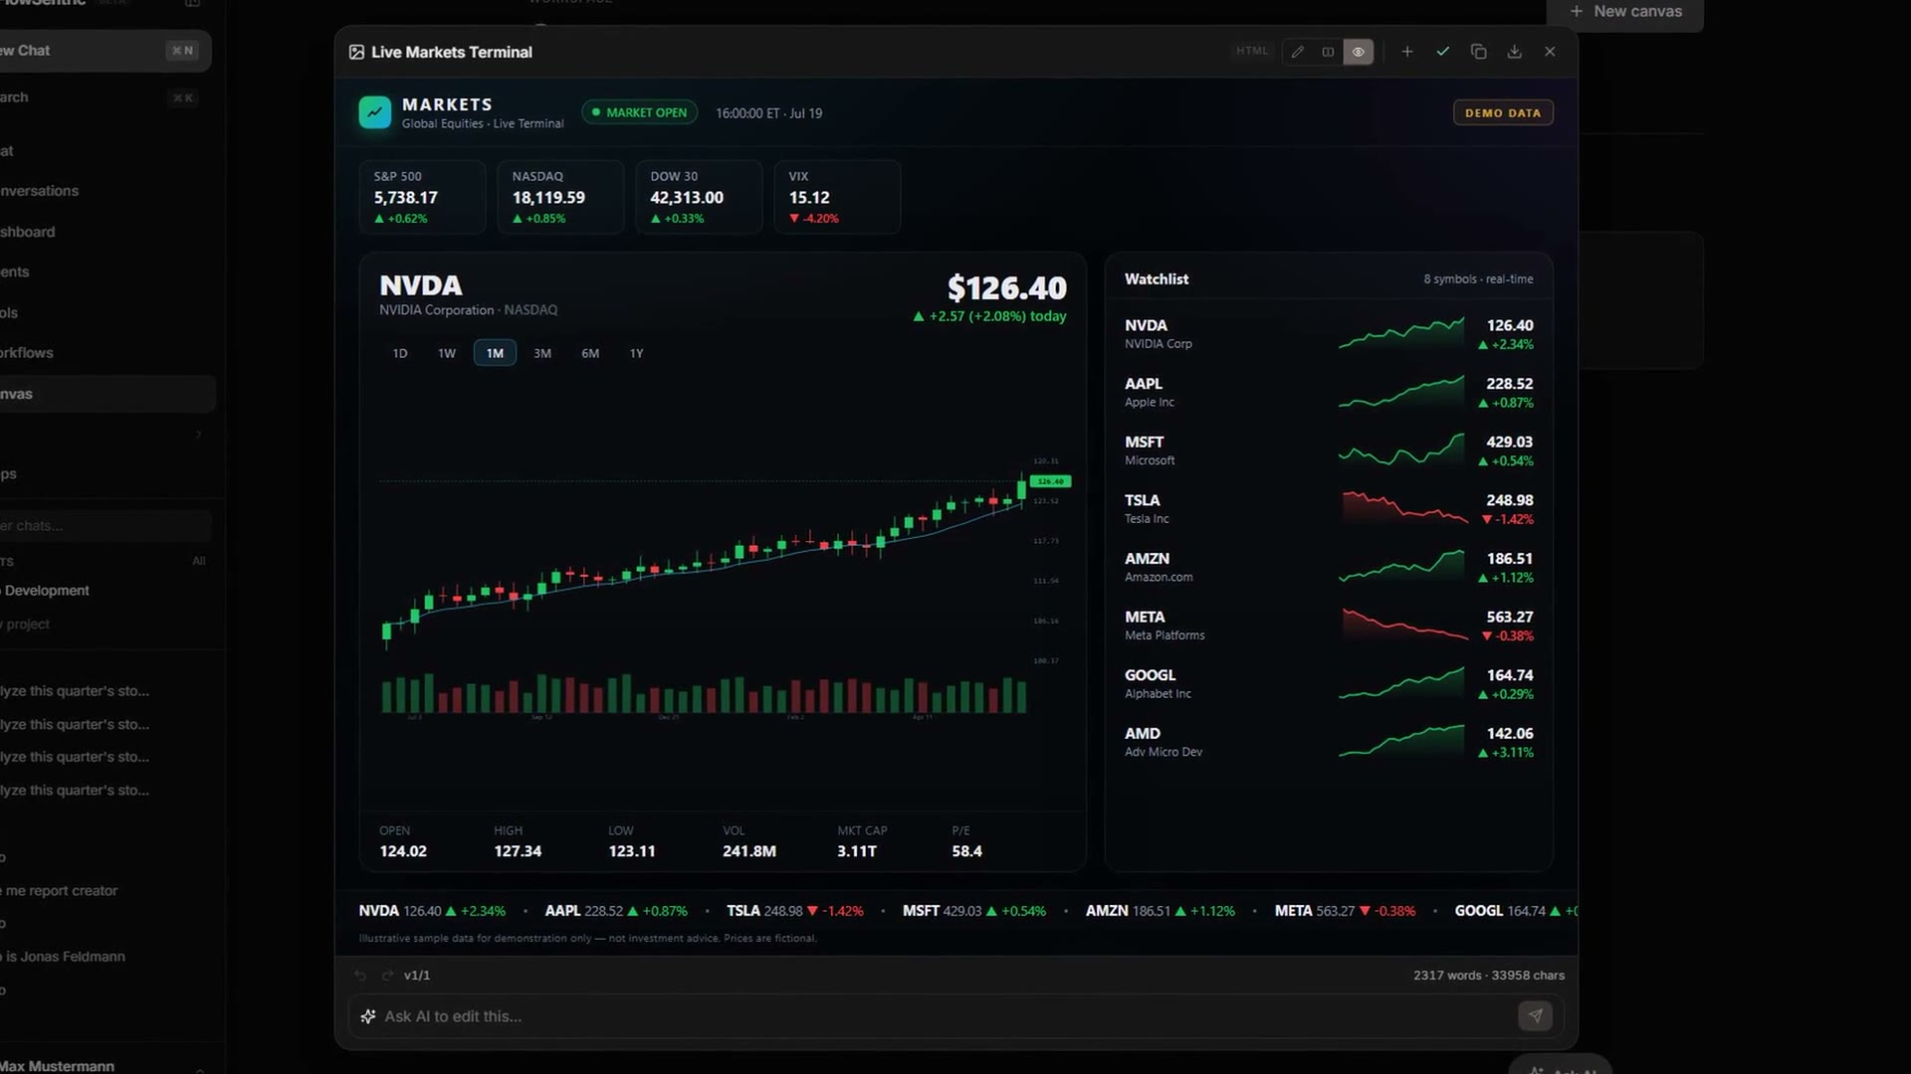Click the OPEN value 124.02

(403, 851)
